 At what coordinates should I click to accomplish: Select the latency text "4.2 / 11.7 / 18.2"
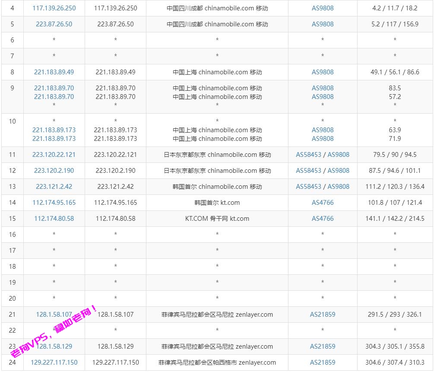point(395,8)
